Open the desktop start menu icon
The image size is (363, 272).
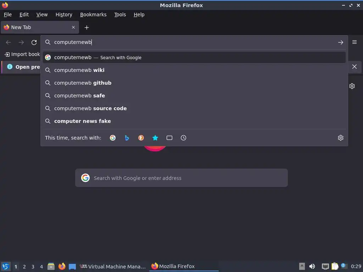click(x=6, y=266)
